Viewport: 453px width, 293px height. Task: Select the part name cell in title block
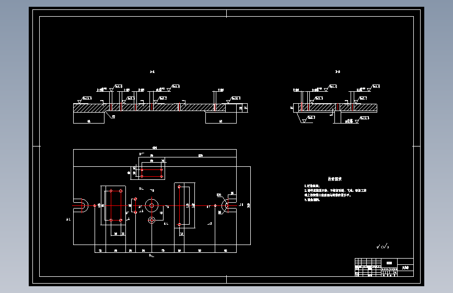tap(405, 268)
